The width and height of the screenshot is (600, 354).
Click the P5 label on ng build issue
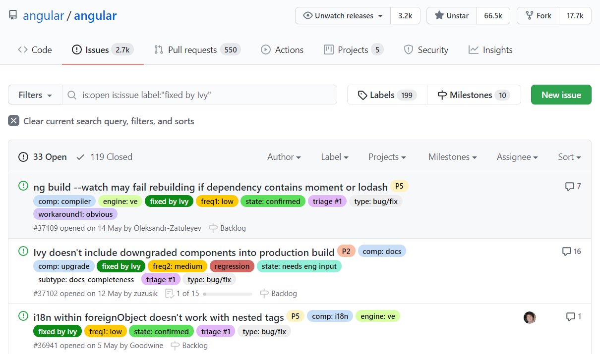(x=399, y=186)
